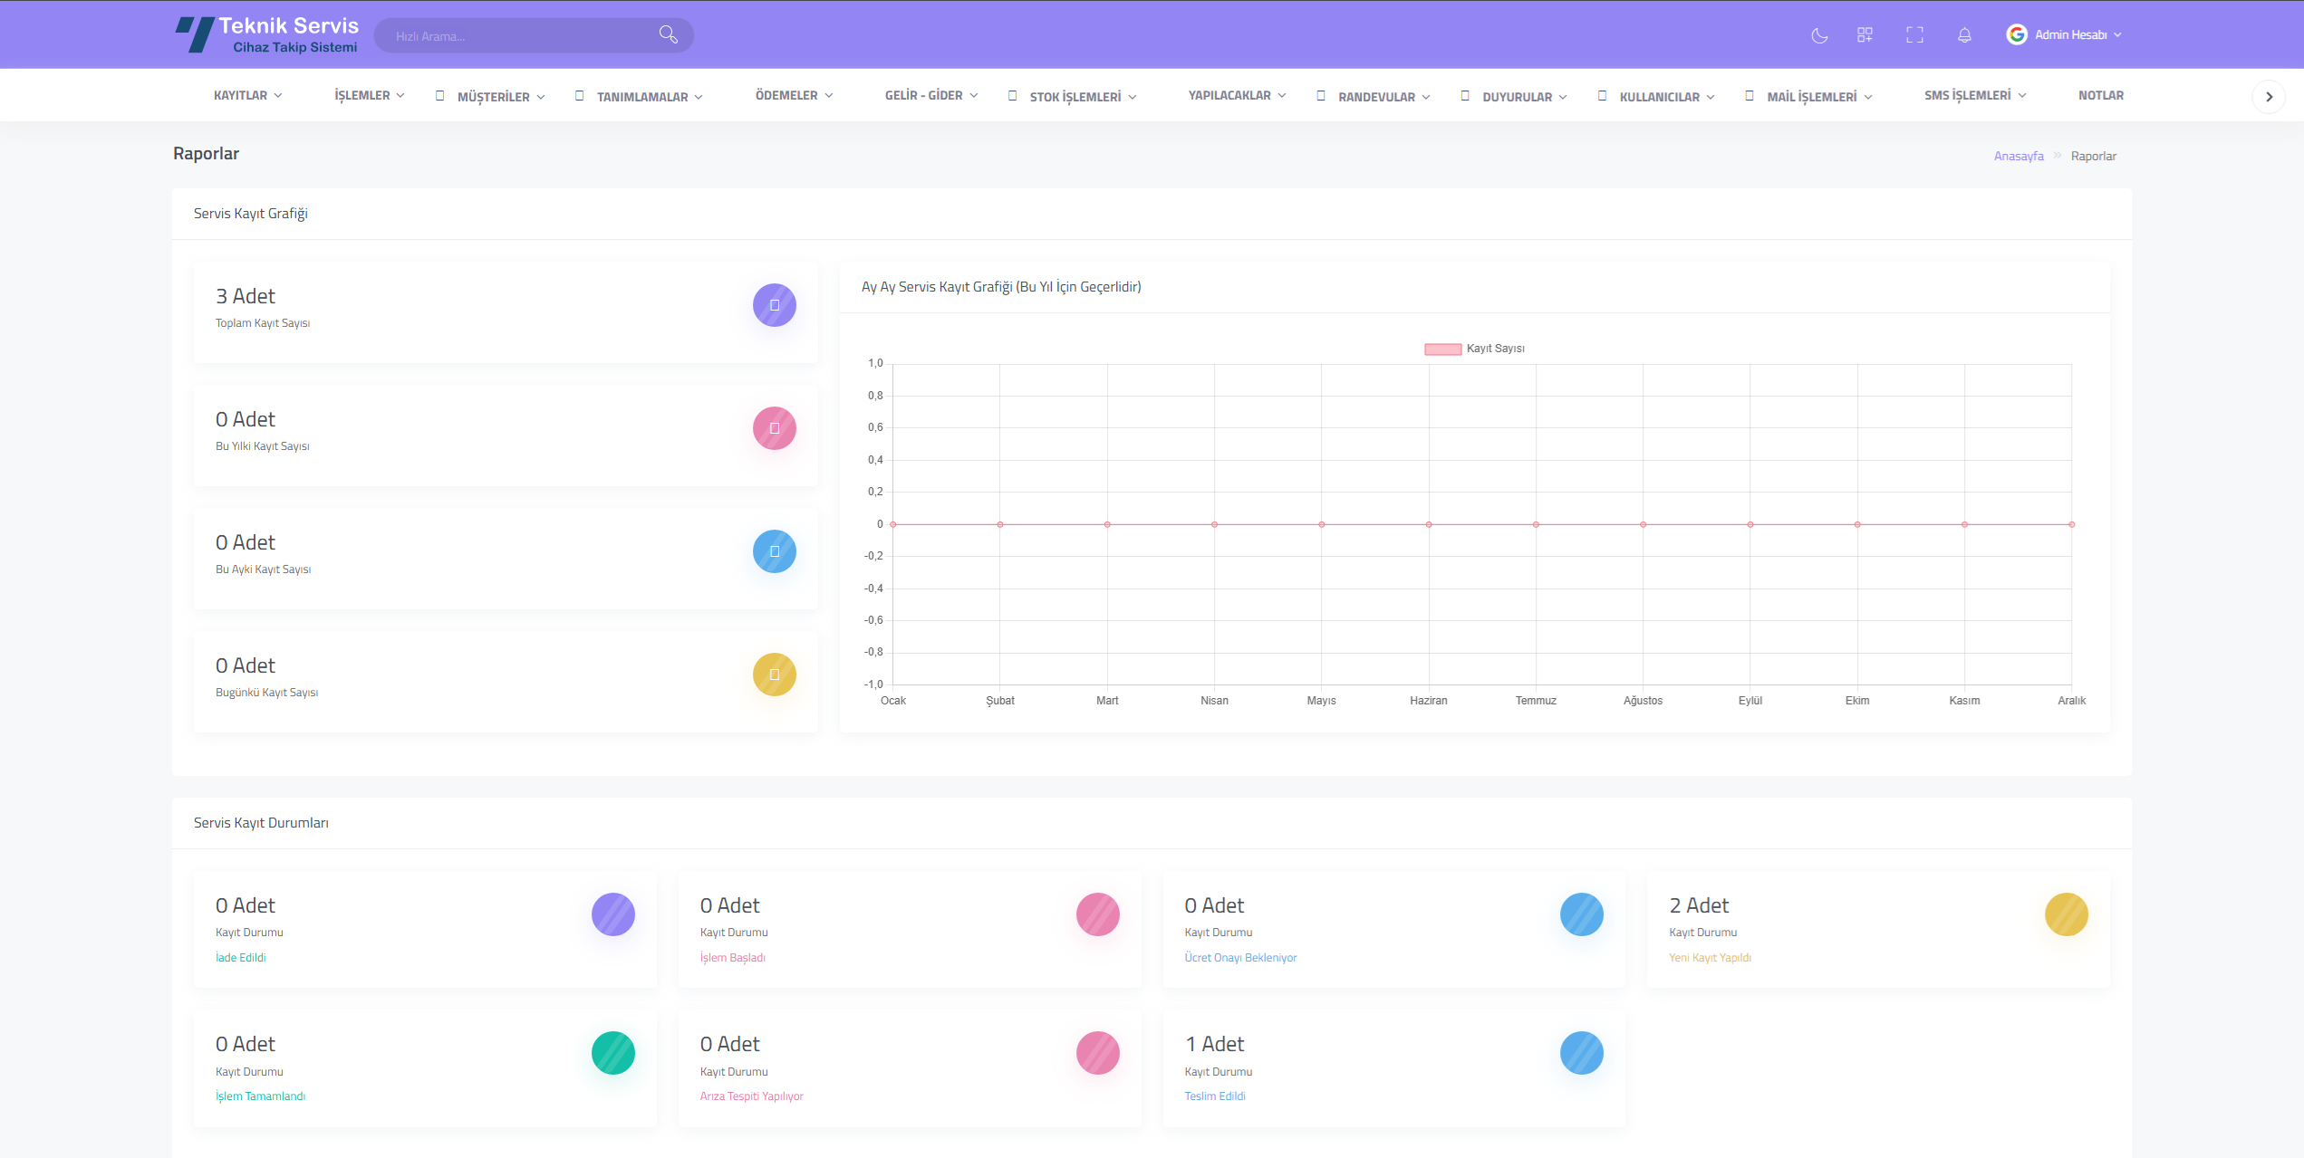Click the search magnifier icon
Image resolution: width=2304 pixels, height=1158 pixels.
[x=669, y=35]
